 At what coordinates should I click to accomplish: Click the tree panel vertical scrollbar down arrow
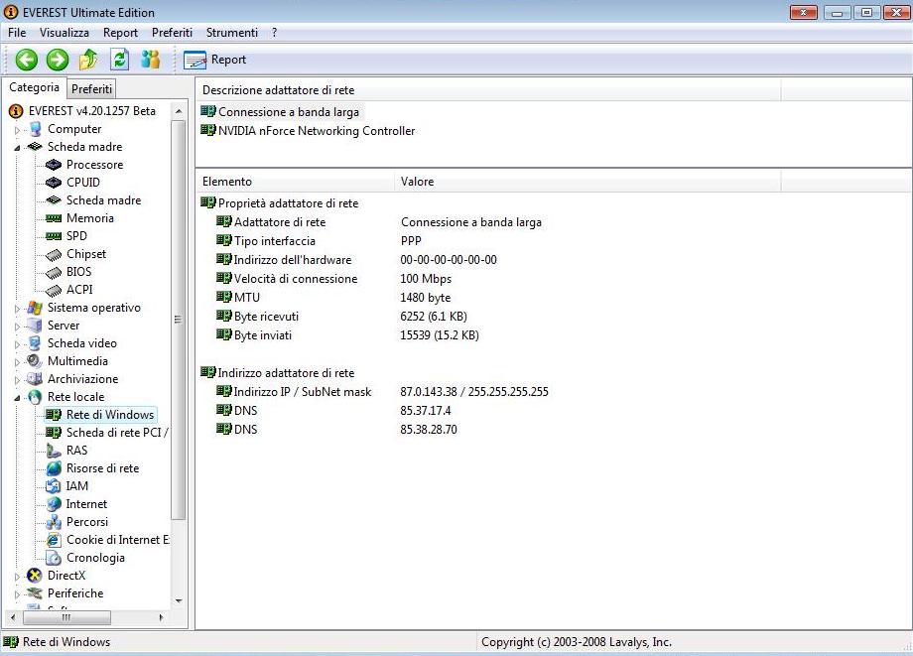click(179, 599)
